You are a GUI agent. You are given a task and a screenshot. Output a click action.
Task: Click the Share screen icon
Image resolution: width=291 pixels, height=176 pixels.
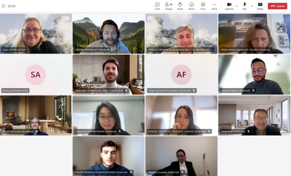tap(260, 6)
